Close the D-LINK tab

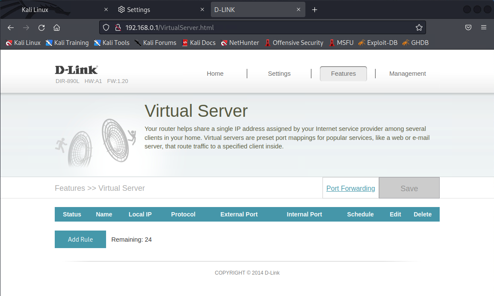(x=299, y=10)
